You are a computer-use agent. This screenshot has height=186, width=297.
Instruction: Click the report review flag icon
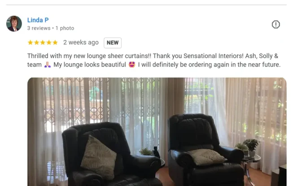coord(275,24)
